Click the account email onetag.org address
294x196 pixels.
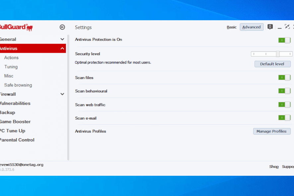[22, 165]
